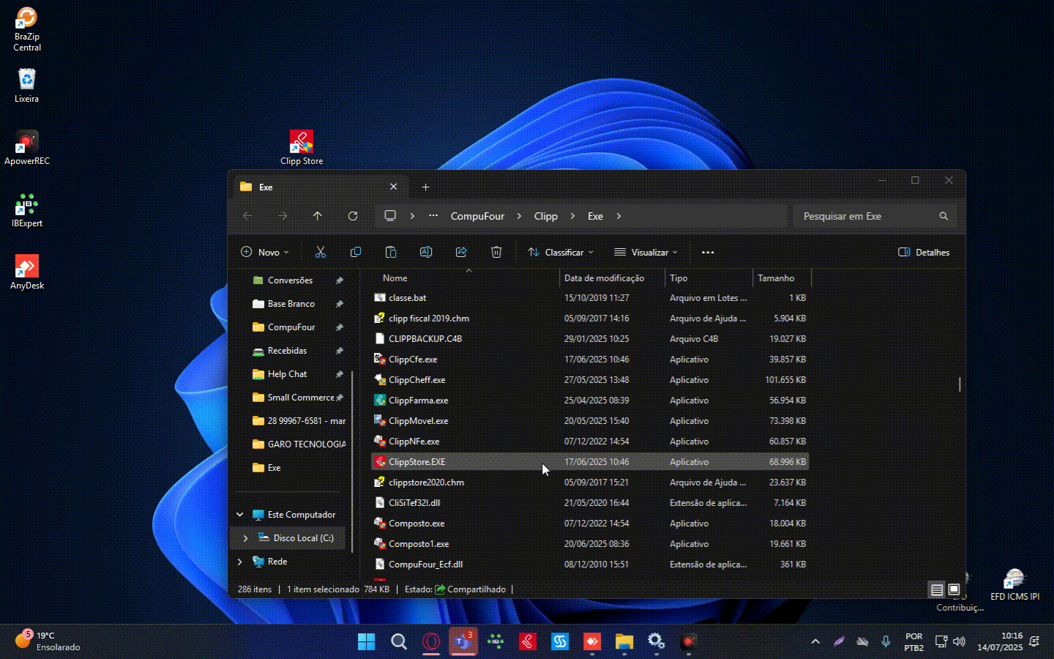Toggle the Detalhes pane
1054x659 pixels.
point(924,252)
